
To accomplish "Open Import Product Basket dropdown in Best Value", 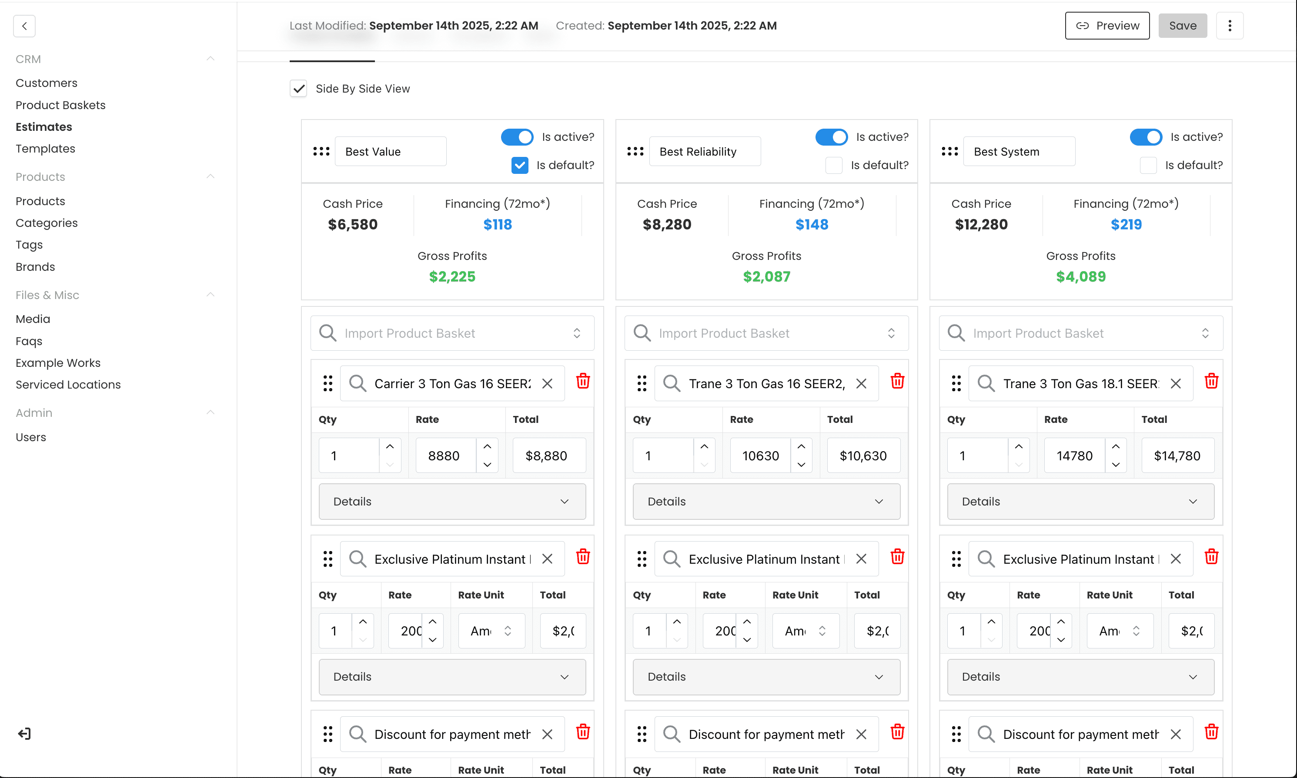I will click(x=452, y=333).
